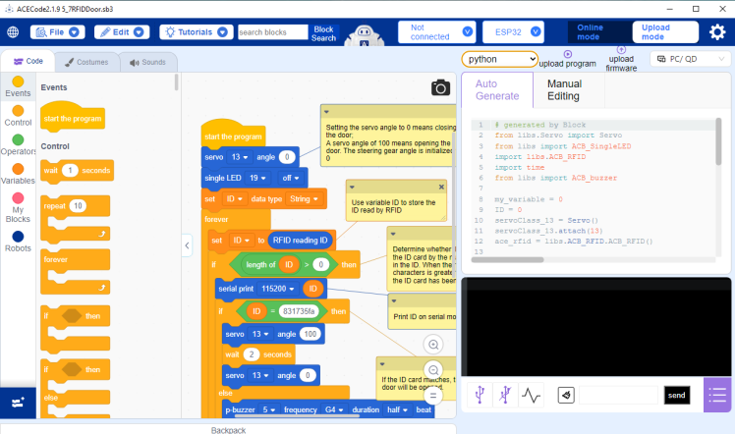Click the upload firmware icon
735x434 pixels.
[x=621, y=50]
